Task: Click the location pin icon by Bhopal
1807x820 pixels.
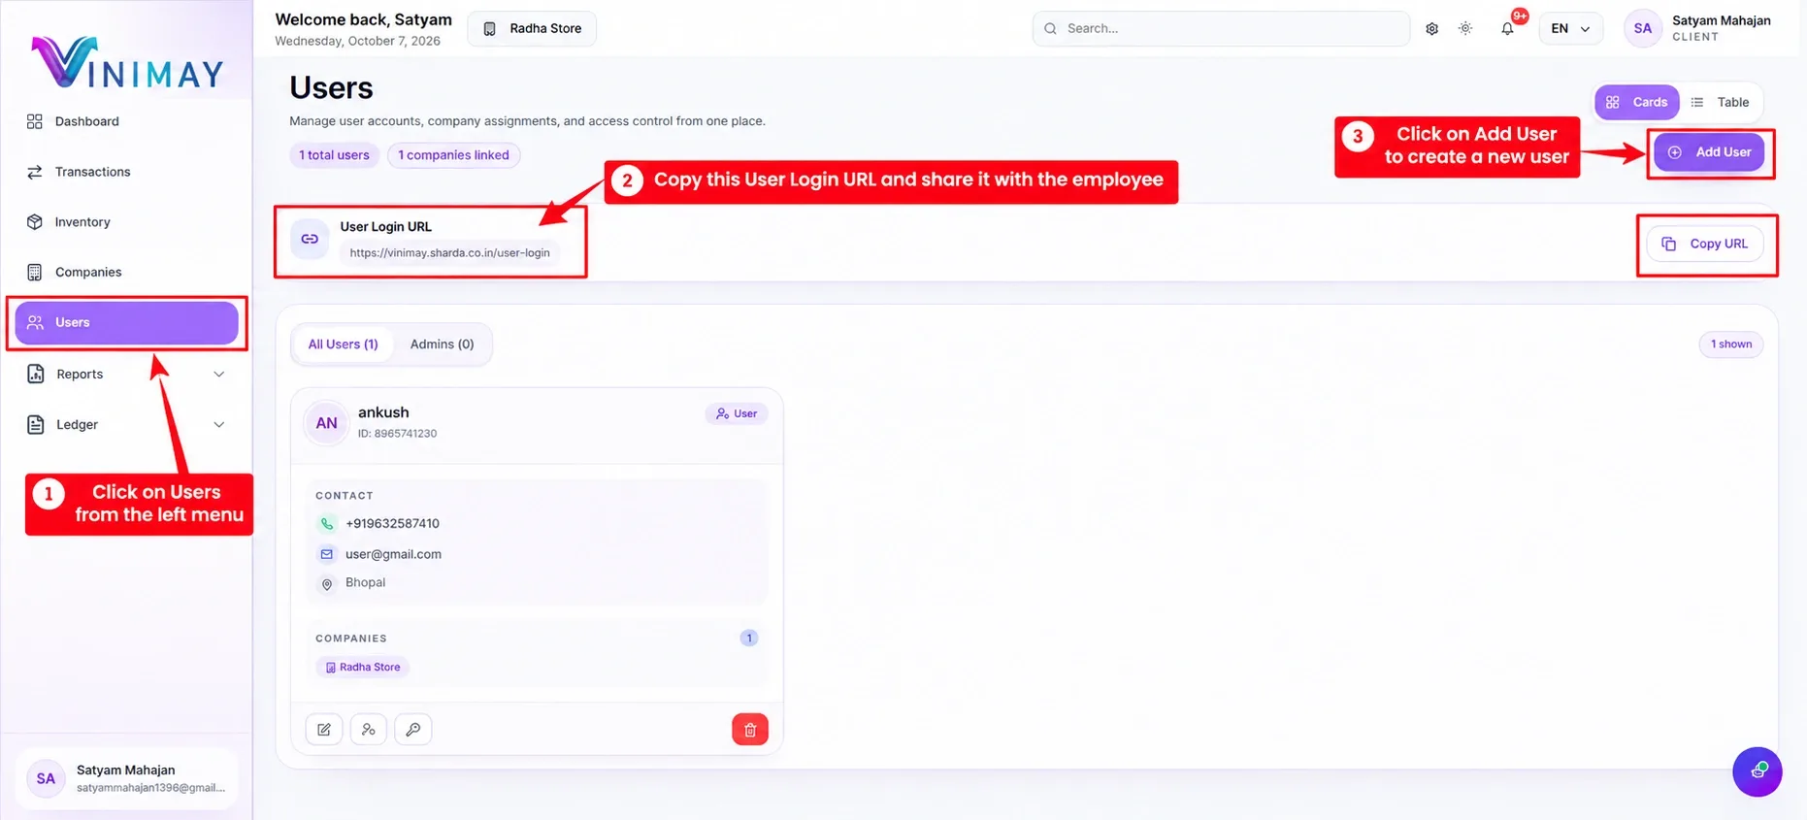Action: tap(327, 584)
